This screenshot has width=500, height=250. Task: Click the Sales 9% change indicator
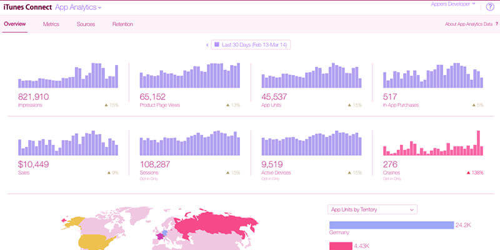point(113,172)
